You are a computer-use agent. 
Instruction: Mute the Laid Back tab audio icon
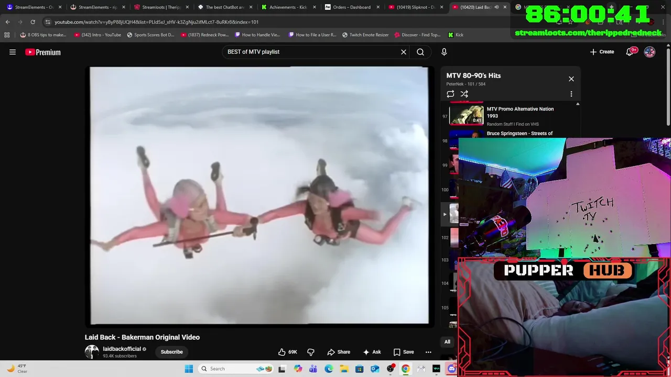(496, 7)
